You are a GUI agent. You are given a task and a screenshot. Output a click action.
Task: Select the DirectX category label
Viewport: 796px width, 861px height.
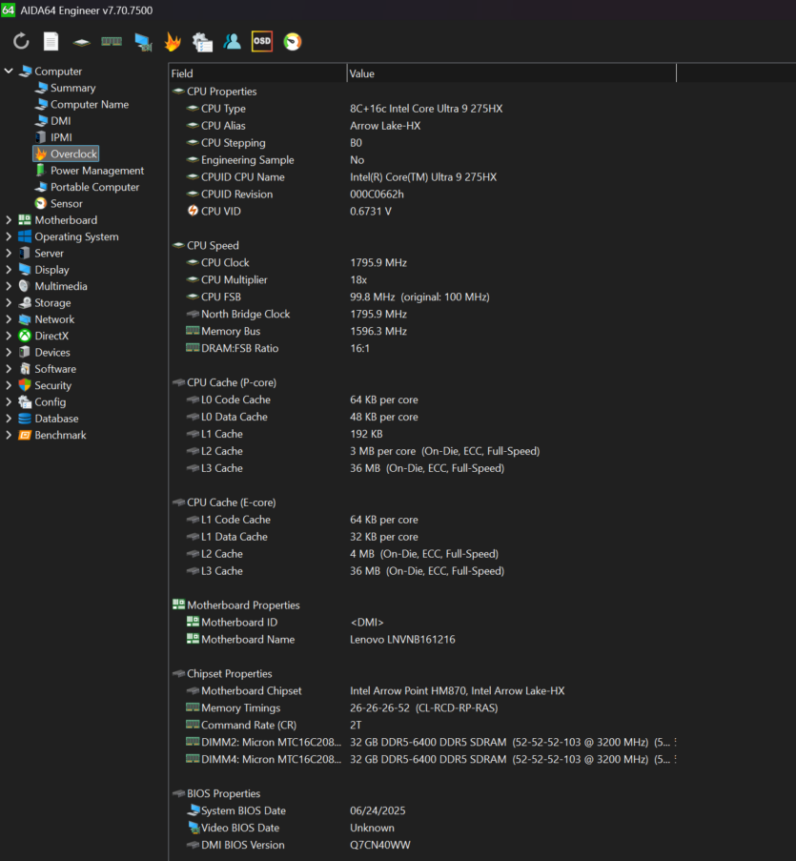tap(51, 336)
